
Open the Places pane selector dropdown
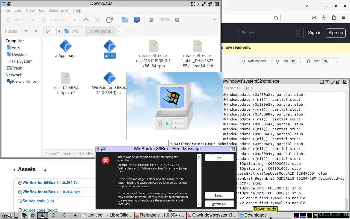[x=26, y=31]
